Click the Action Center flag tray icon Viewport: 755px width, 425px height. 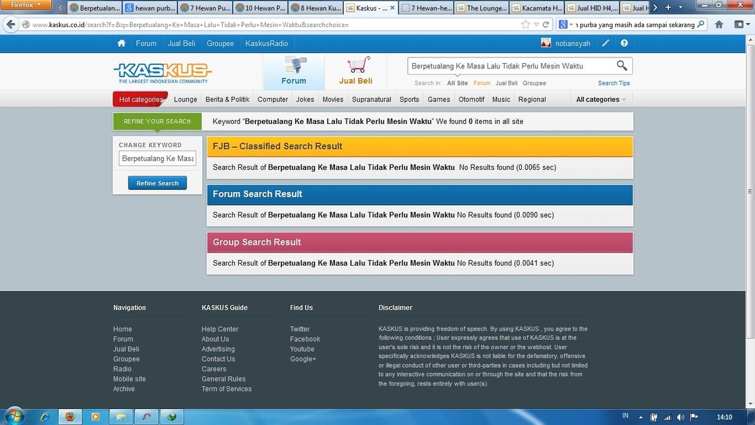click(694, 417)
